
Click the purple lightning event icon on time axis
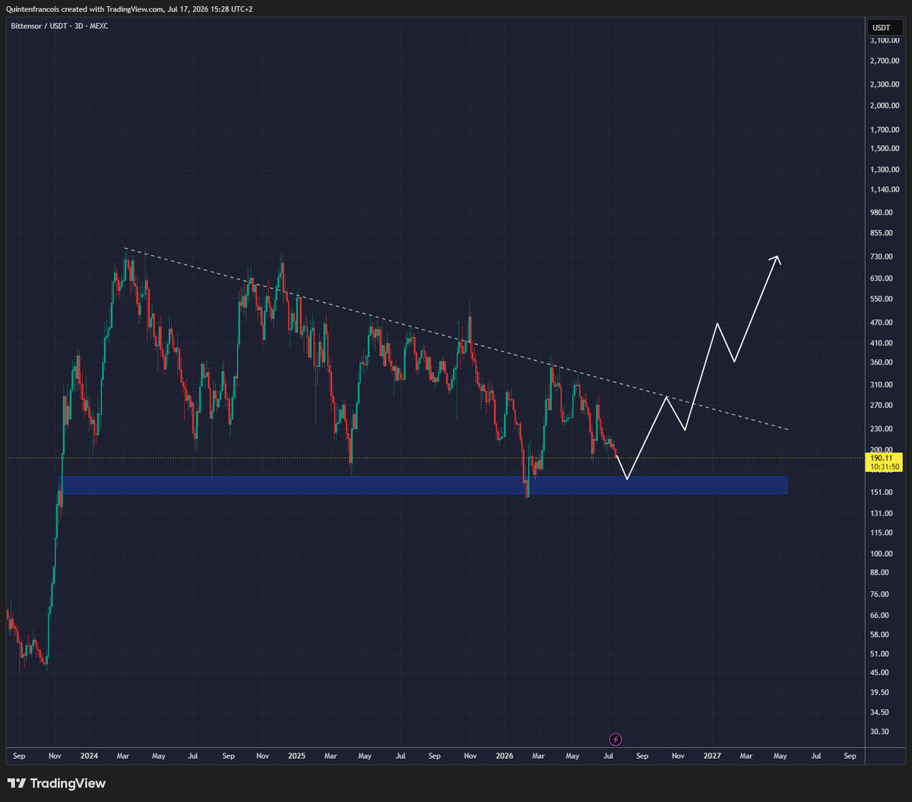pos(616,739)
